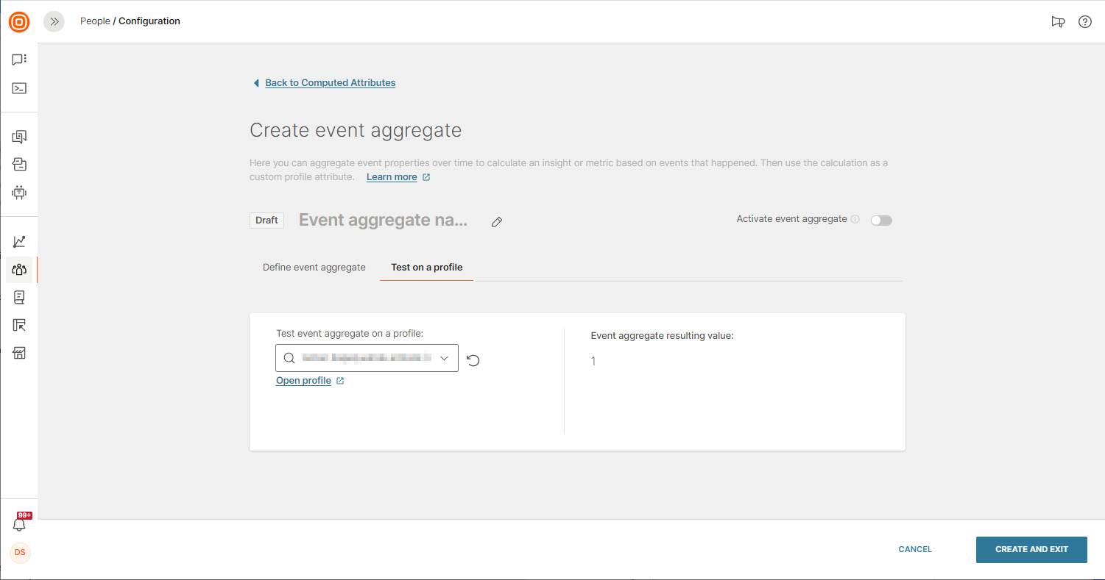The width and height of the screenshot is (1105, 580).
Task: Select the People icon in sidebar
Action: coord(19,270)
